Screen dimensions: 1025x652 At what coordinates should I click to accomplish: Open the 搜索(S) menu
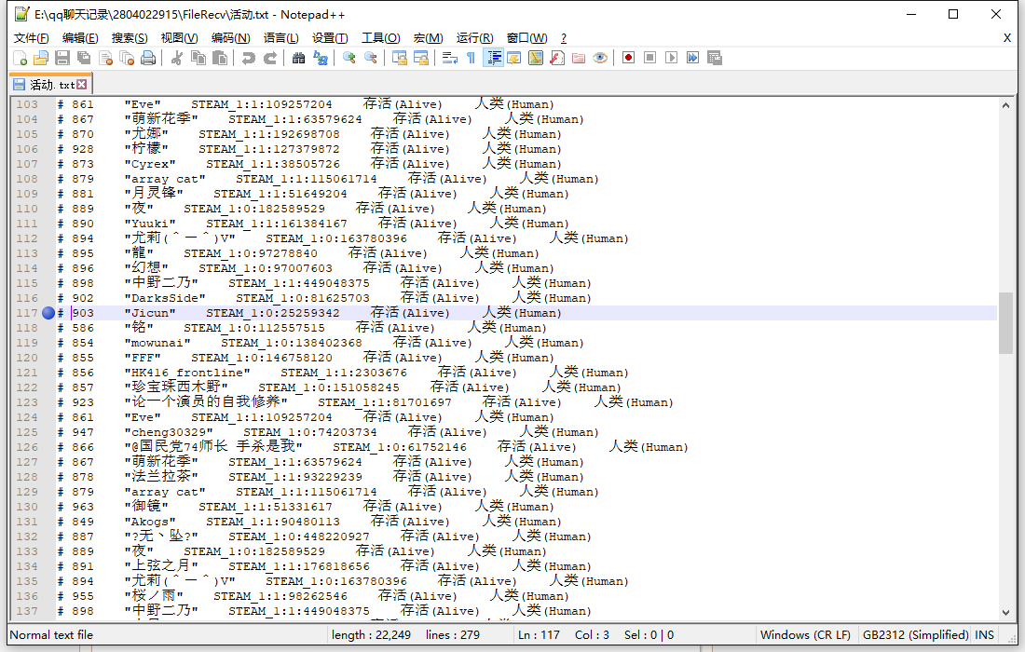pyautogui.click(x=130, y=38)
